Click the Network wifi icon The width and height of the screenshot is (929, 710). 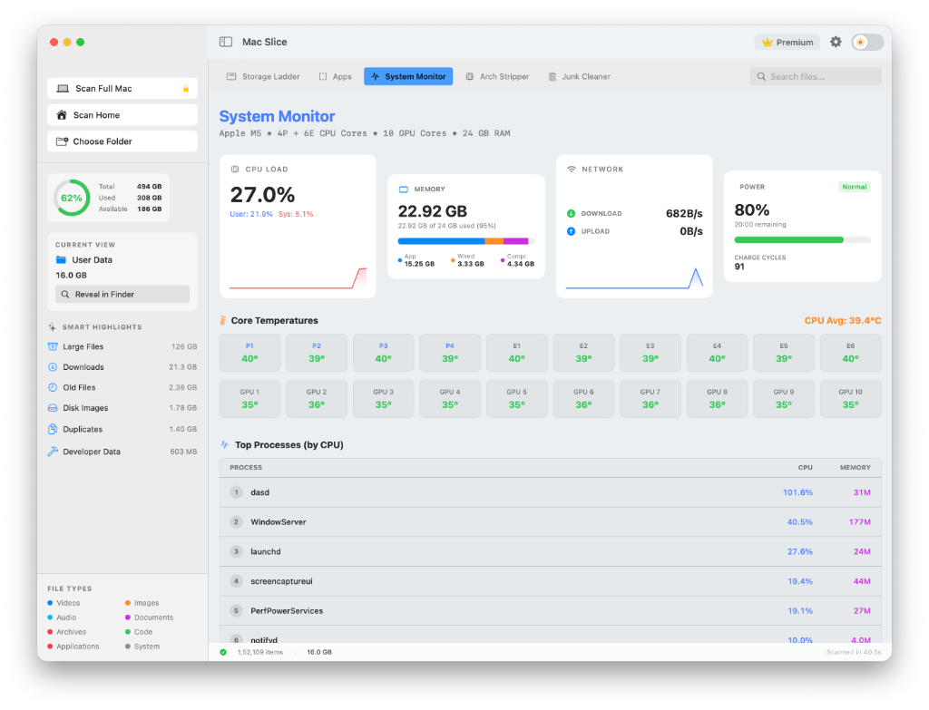click(x=572, y=170)
